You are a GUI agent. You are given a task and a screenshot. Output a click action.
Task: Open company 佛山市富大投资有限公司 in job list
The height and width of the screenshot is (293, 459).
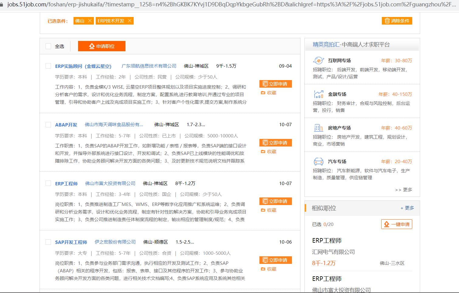pos(110,183)
